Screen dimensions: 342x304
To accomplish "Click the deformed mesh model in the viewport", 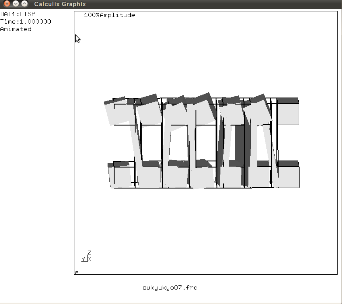I will 202,141.
